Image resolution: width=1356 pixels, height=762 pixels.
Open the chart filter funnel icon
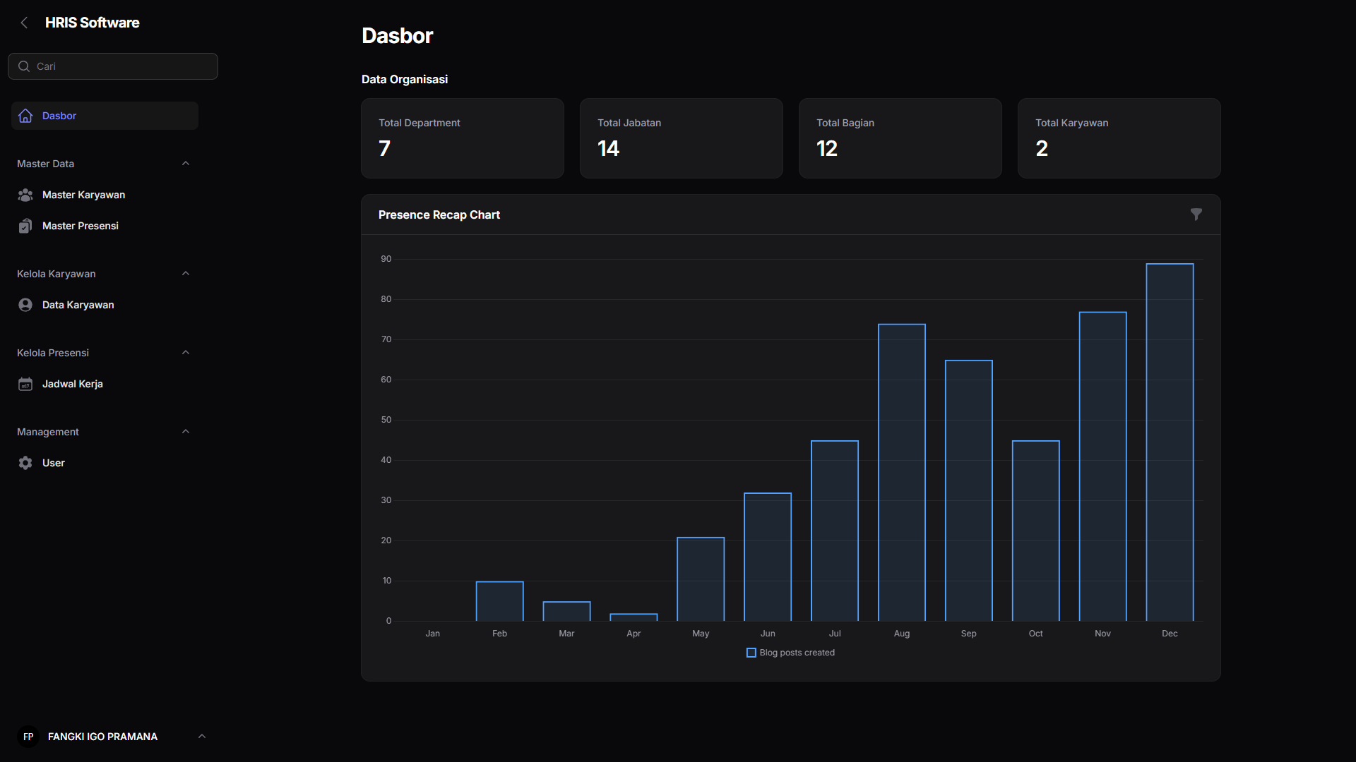tap(1196, 214)
